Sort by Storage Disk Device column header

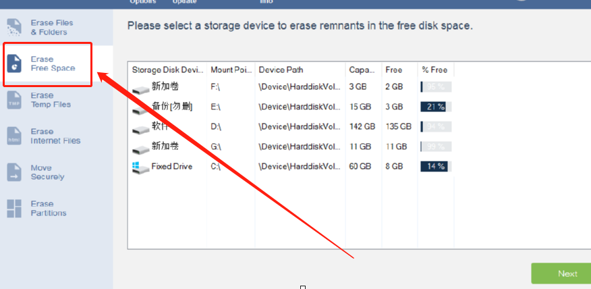(x=167, y=70)
